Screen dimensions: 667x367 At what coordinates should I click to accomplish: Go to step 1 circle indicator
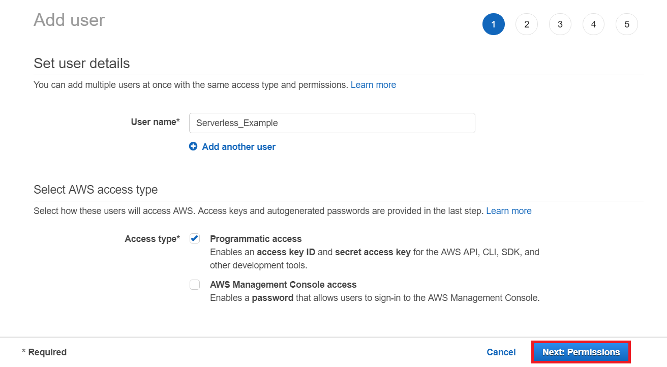point(493,24)
